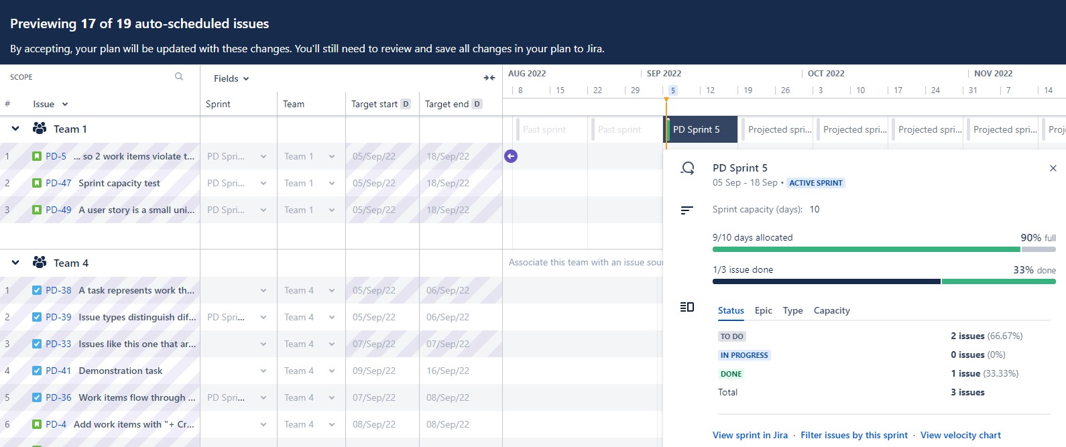The width and height of the screenshot is (1066, 447).
Task: Click the Sprint column header
Action: click(218, 104)
